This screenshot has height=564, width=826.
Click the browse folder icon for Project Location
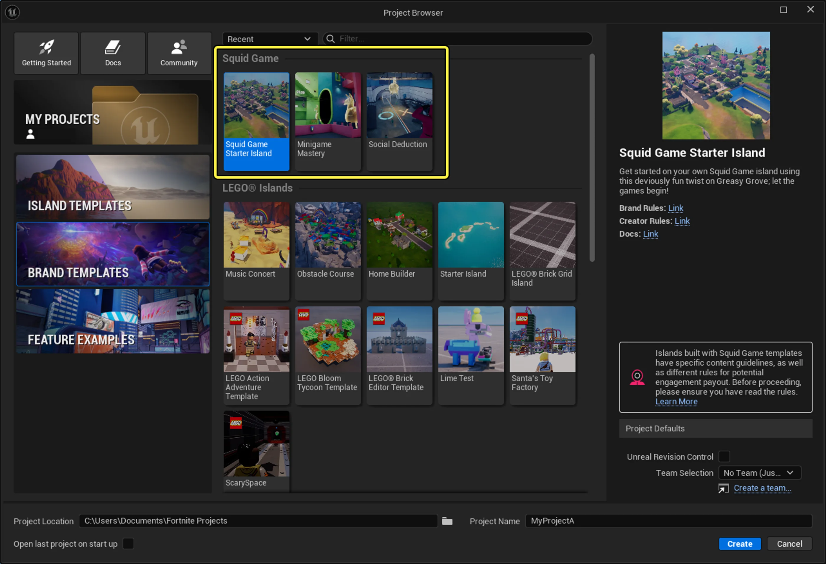[447, 521]
